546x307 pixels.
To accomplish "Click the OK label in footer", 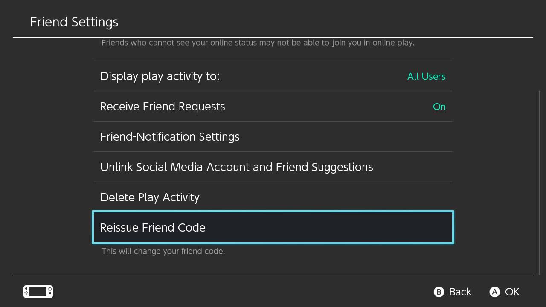I will [x=512, y=292].
